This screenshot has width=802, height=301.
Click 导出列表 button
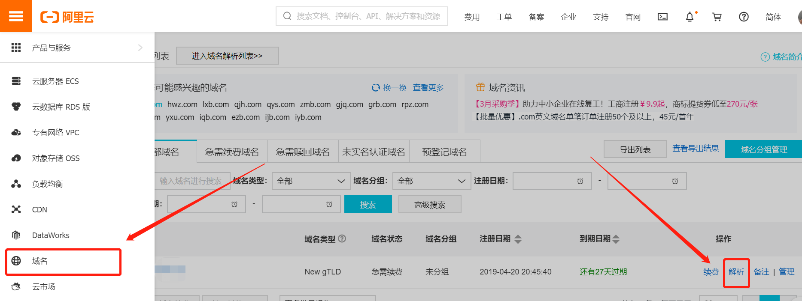[635, 149]
